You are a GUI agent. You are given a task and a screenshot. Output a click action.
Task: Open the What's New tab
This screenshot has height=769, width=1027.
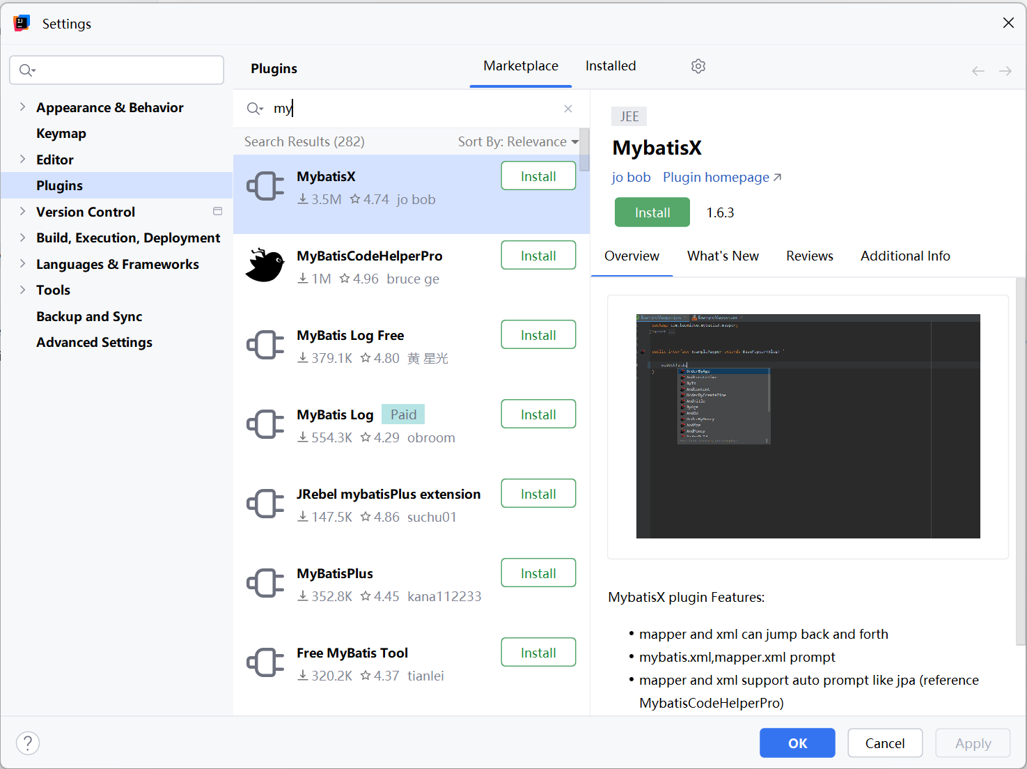[723, 256]
